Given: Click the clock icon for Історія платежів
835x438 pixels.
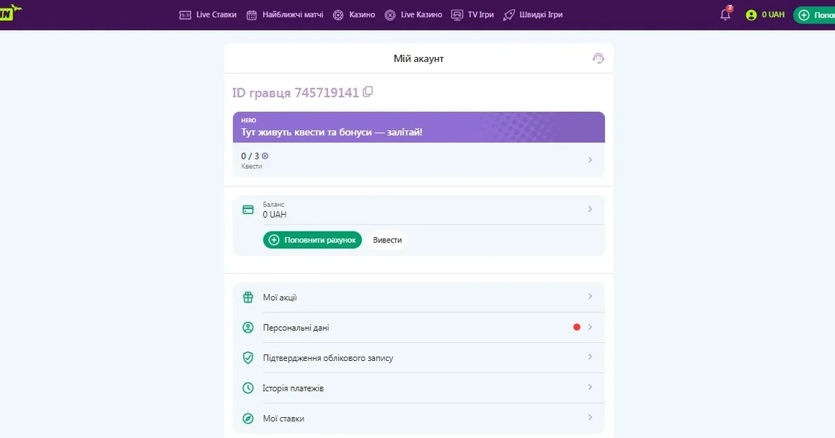Looking at the screenshot, I should pos(248,388).
